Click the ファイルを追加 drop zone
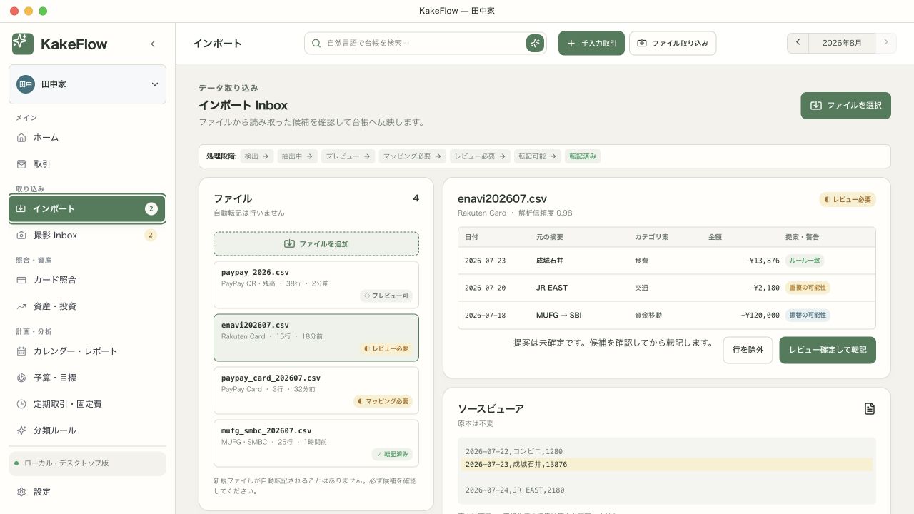The image size is (914, 514). point(316,243)
